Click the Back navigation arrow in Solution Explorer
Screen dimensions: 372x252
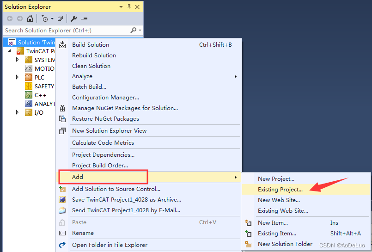point(10,18)
